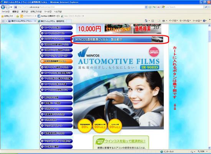Click the 価格検索 banner link
This screenshot has width=211, height=154.
147,29
